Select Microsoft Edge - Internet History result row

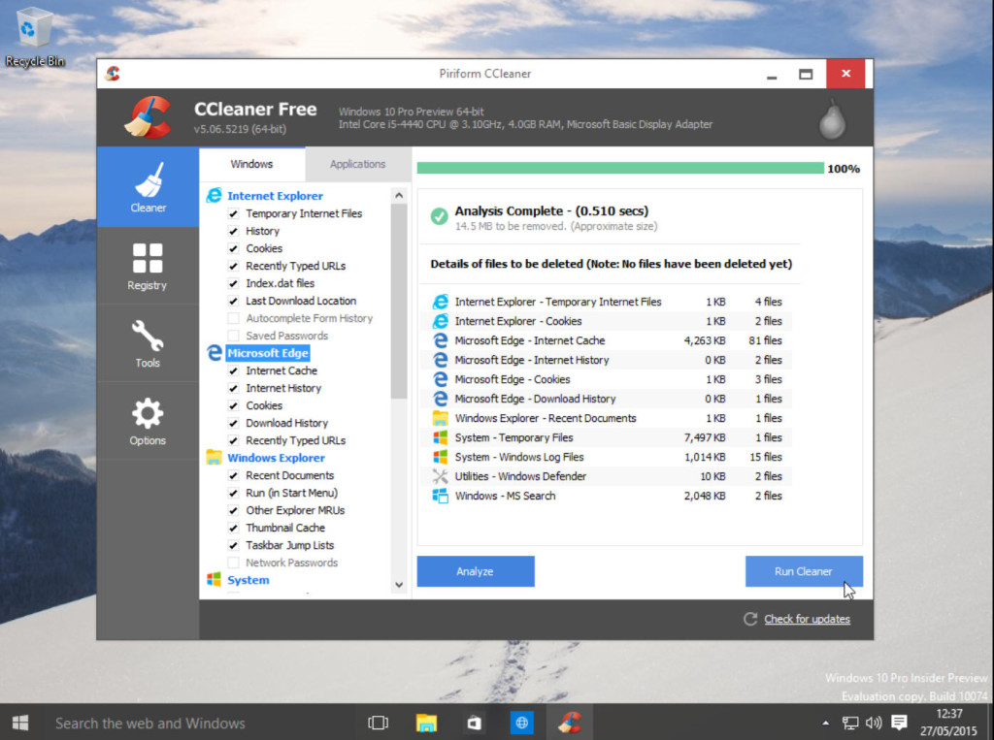[608, 360]
